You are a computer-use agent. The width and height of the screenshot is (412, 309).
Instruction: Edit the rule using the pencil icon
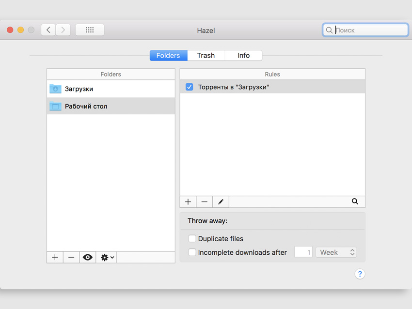(221, 201)
